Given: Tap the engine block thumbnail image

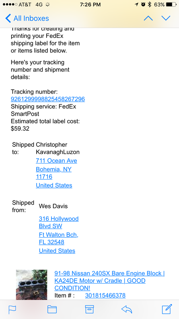Looking at the screenshot, I should tap(31, 285).
